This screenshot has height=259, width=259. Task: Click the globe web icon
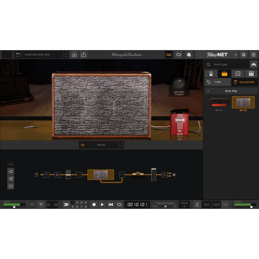click(243, 55)
